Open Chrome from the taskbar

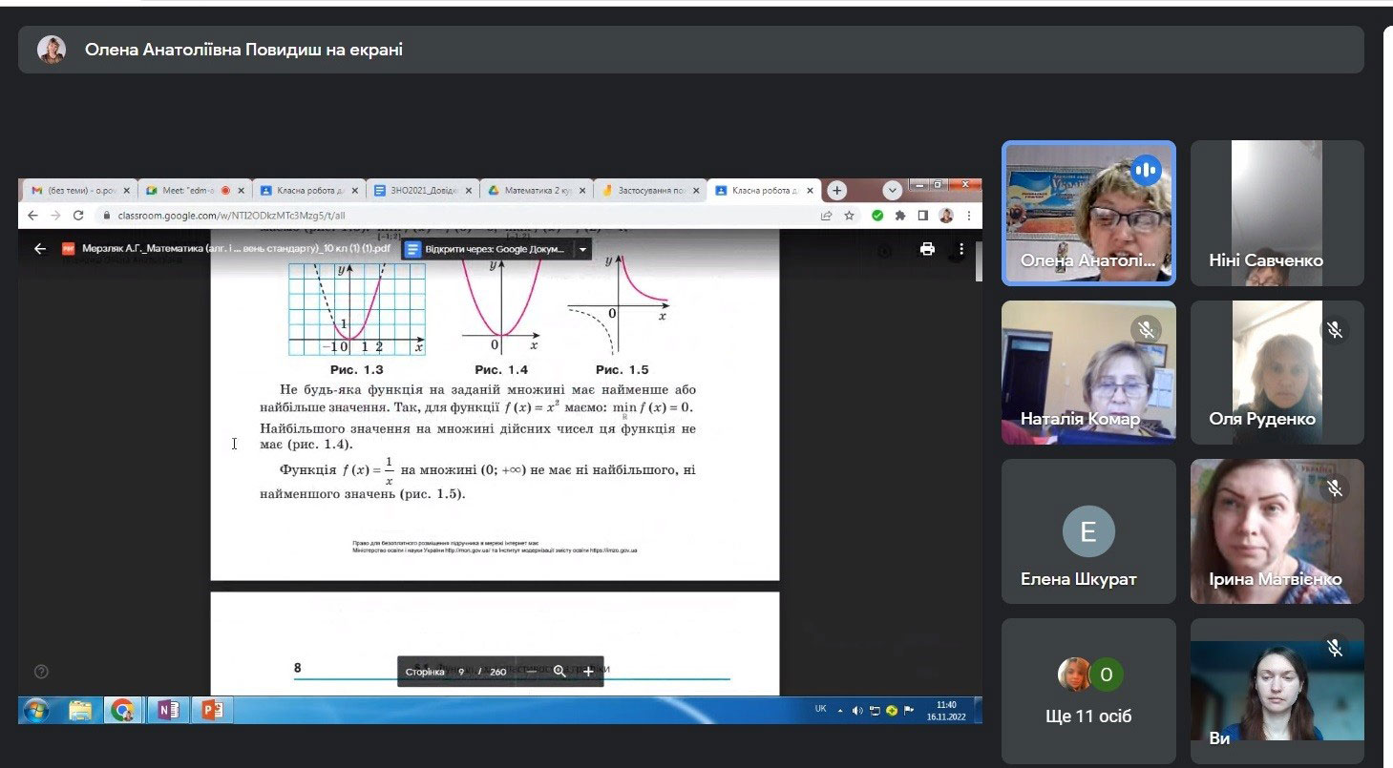tap(122, 710)
